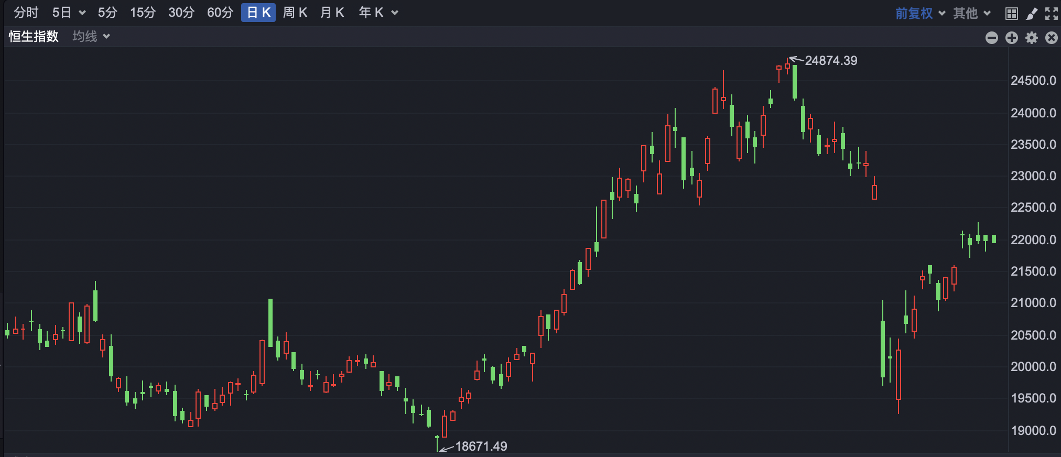Viewport: 1061px width, 457px height.
Task: Select the drawing brush tool icon
Action: 1032,14
